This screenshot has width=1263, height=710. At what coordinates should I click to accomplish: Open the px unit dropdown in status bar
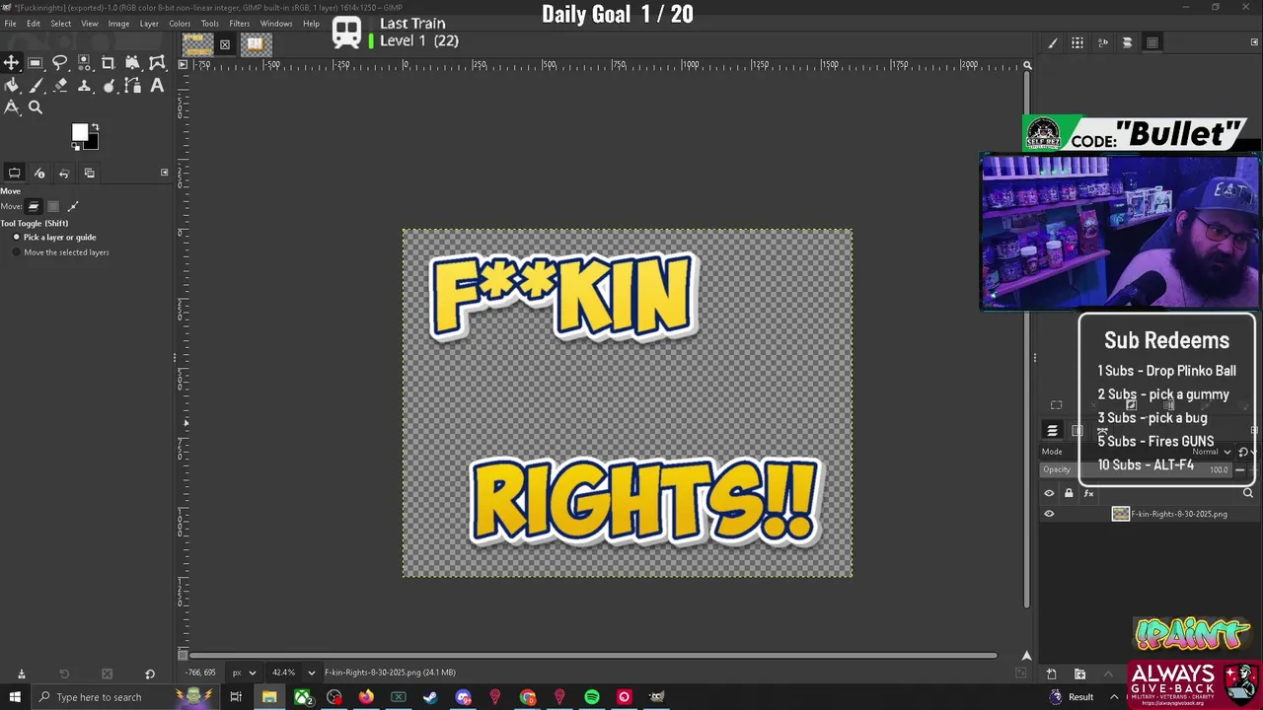coord(243,673)
